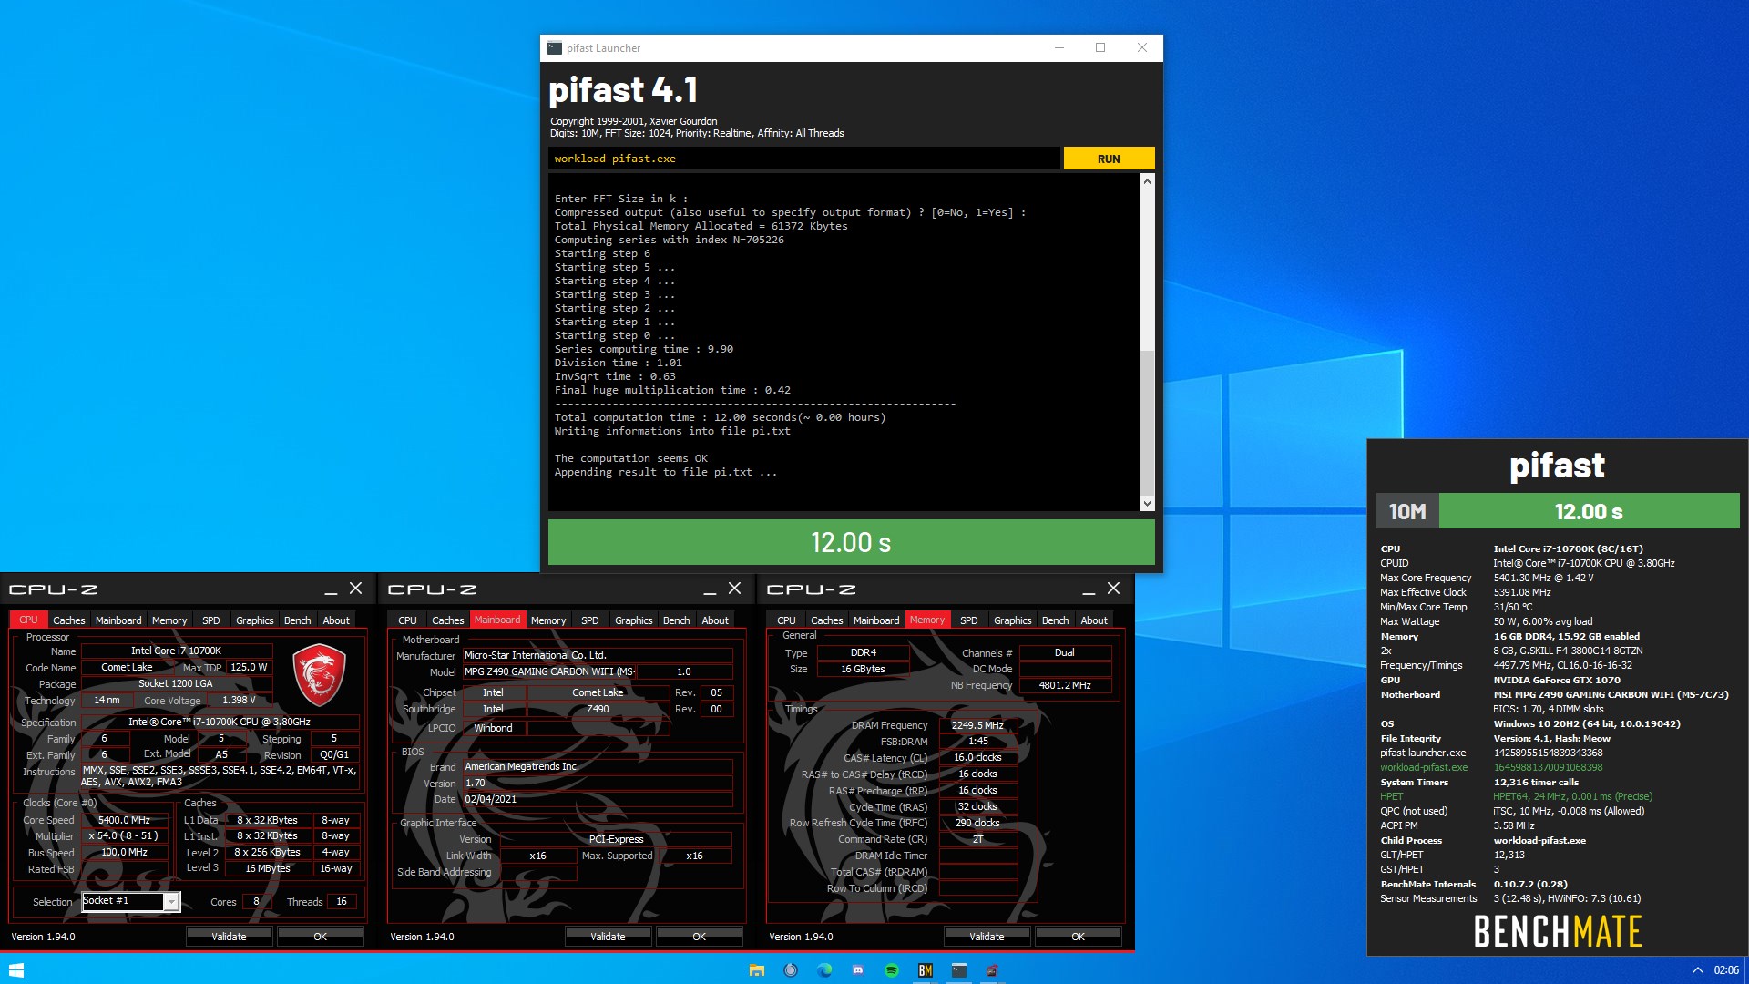The width and height of the screenshot is (1749, 984).
Task: Click the green 12.00 s result bar
Action: coord(851,542)
